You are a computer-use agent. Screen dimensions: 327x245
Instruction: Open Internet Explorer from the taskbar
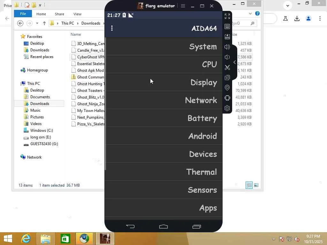tap(26, 239)
